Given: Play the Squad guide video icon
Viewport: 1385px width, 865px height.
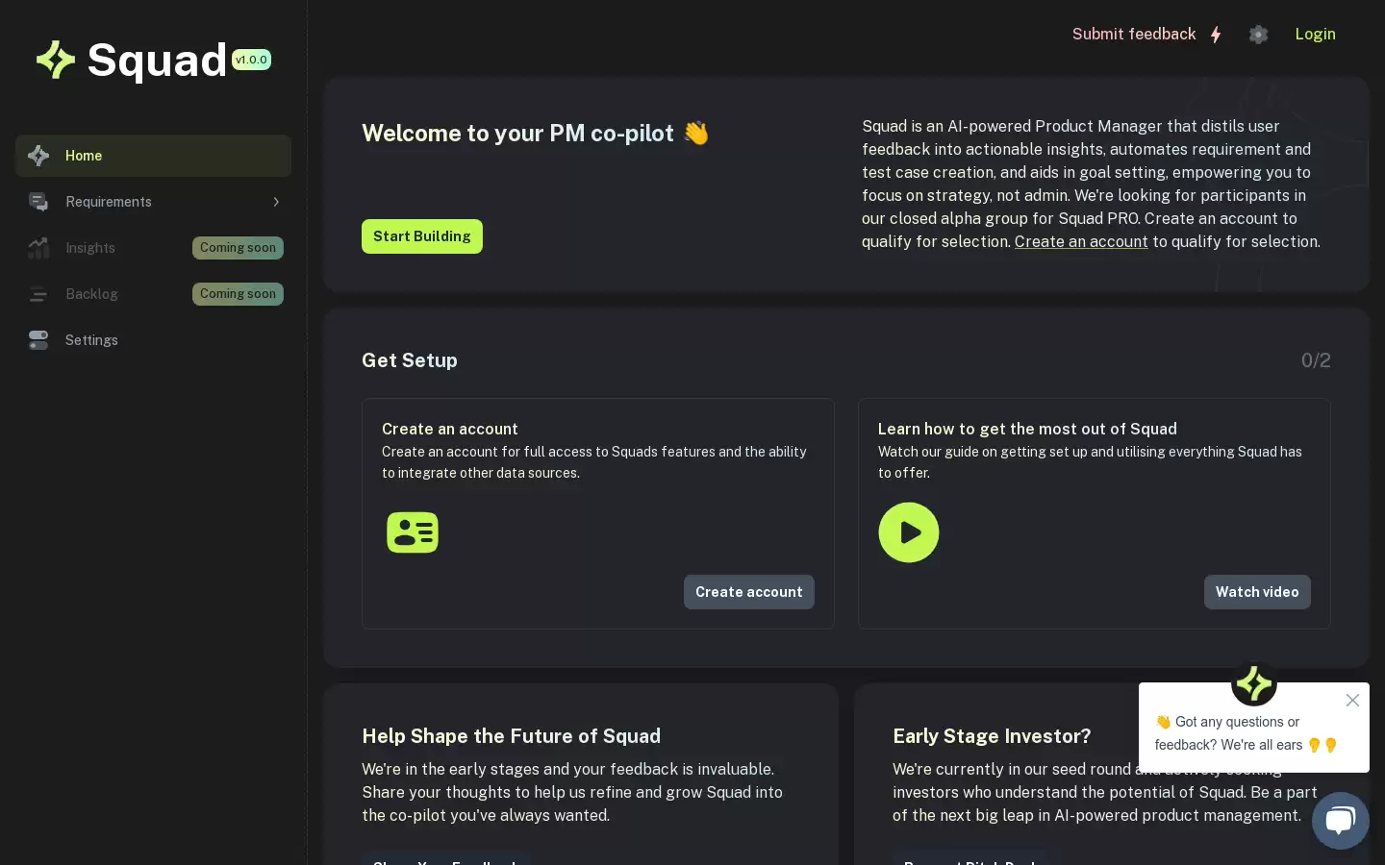Looking at the screenshot, I should [x=909, y=532].
